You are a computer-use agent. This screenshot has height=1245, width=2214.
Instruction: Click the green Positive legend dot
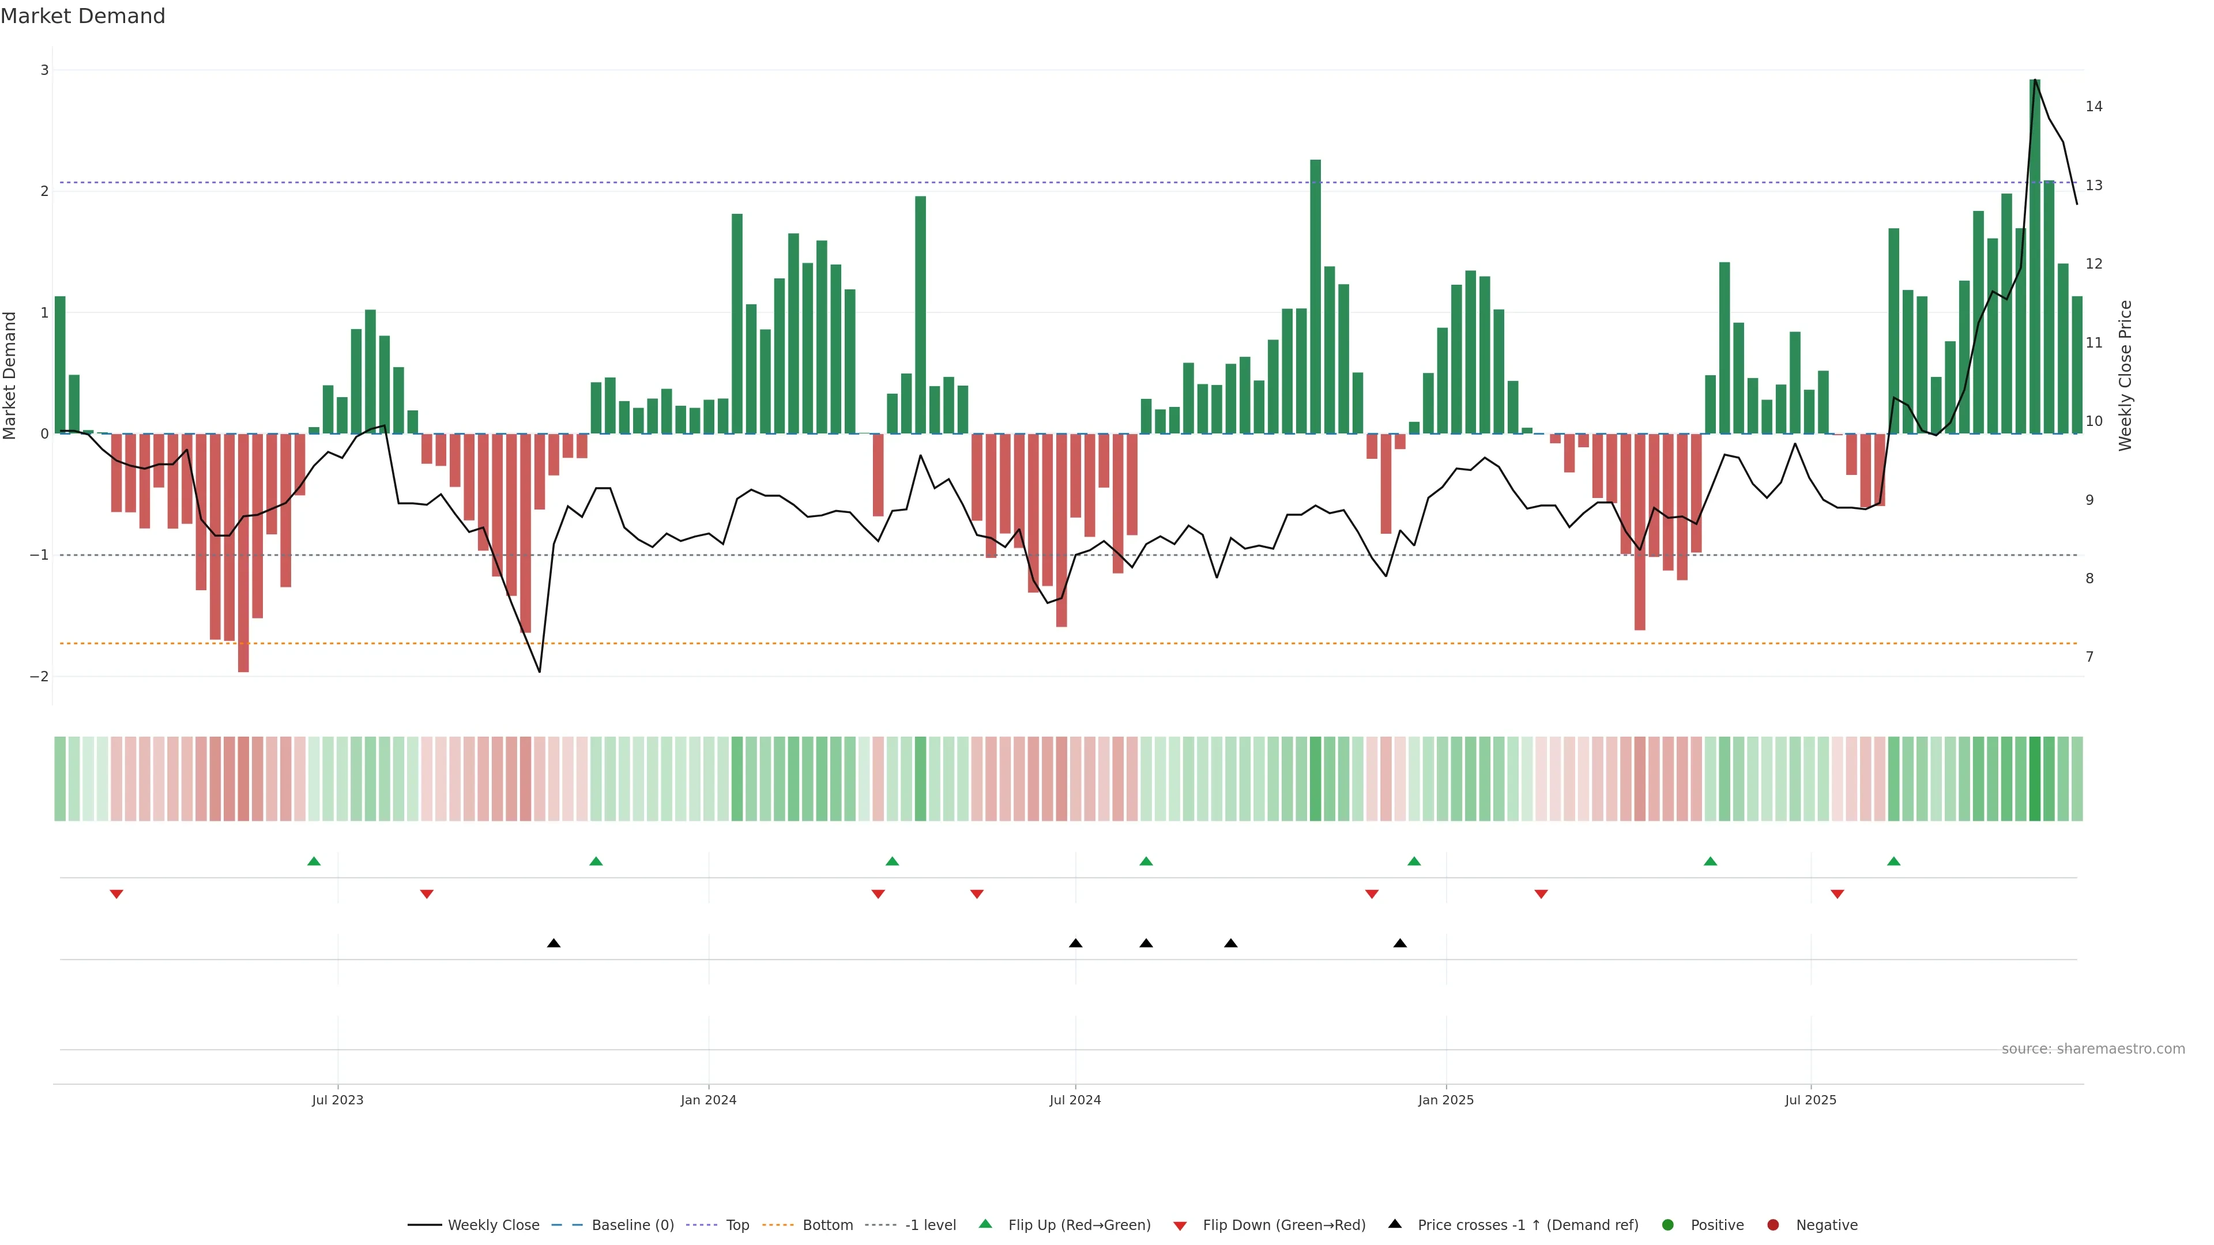click(1668, 1225)
